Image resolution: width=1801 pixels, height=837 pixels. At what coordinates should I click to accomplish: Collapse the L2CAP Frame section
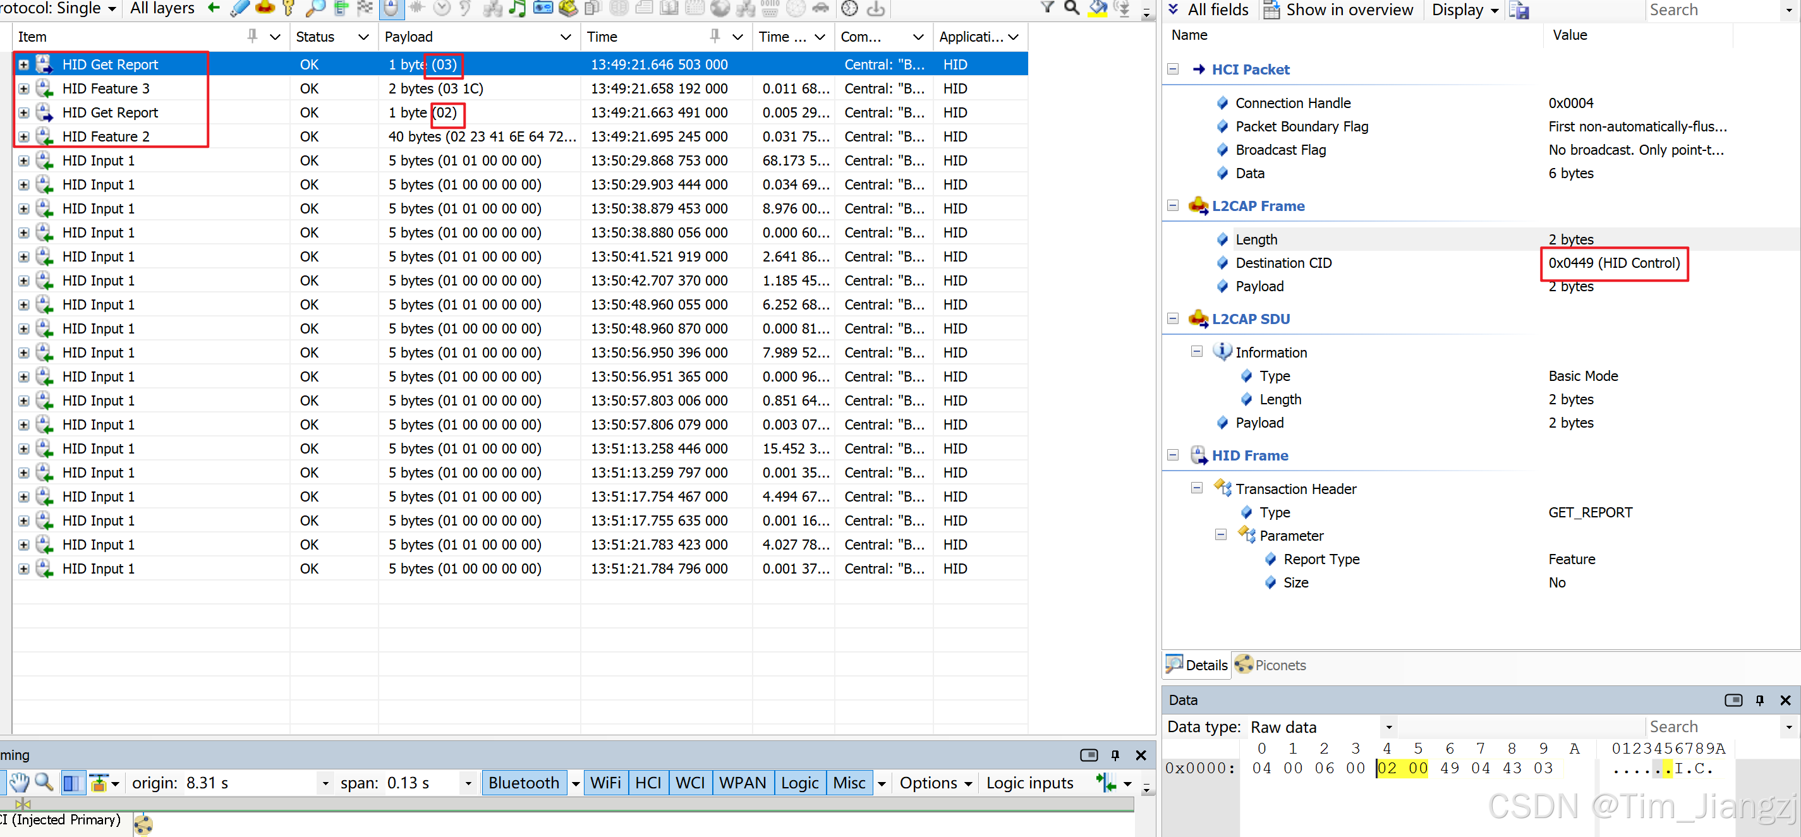[x=1172, y=205]
